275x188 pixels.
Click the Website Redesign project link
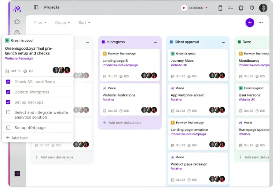tap(19, 58)
